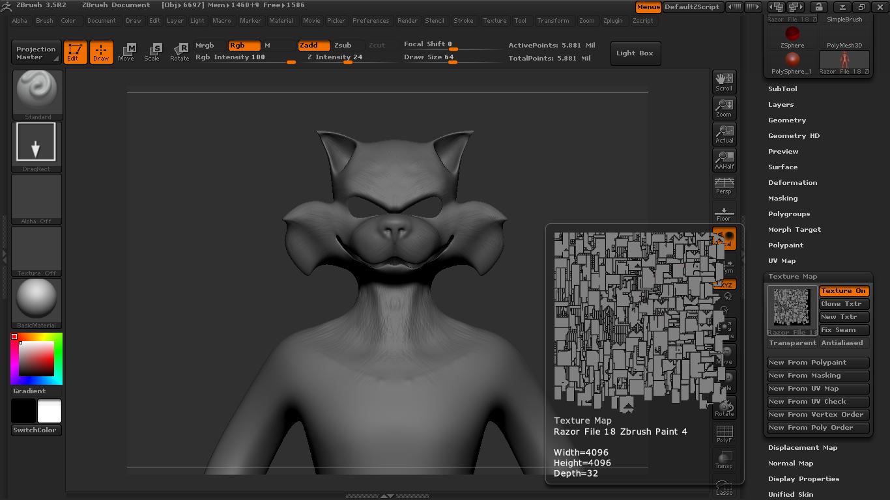Toggle PolyF polyframe display

pos(725,434)
